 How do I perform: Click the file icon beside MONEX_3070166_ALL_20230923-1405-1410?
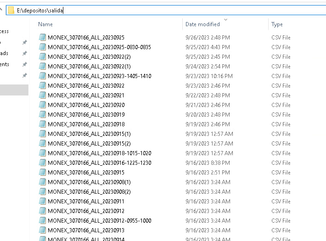(x=42, y=76)
